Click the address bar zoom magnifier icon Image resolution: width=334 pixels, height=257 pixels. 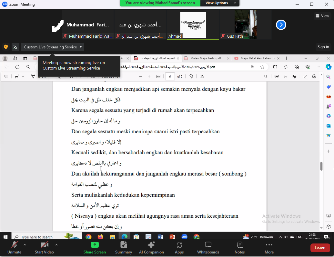252,67
